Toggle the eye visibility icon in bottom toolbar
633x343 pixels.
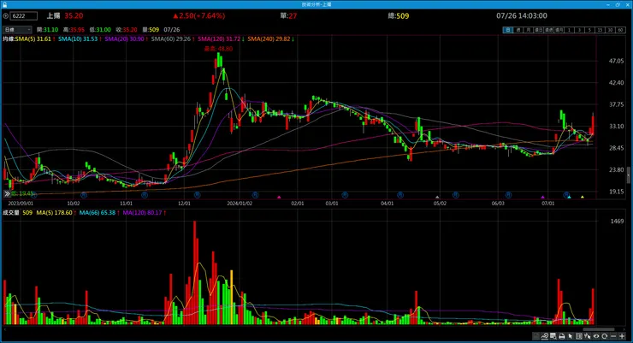(x=596, y=336)
